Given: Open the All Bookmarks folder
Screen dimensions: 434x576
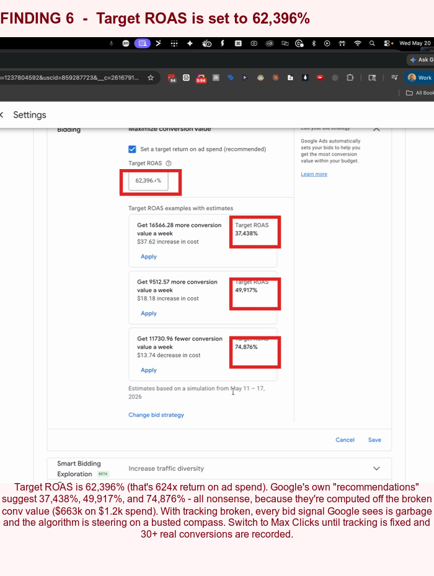Looking at the screenshot, I should [x=420, y=93].
